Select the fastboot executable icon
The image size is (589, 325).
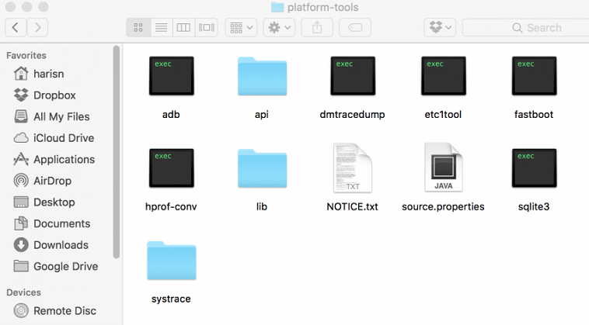coord(534,76)
